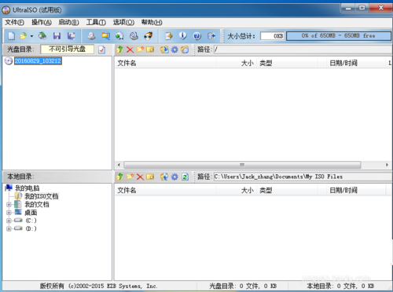The image size is (393, 292).
Task: Click the globe icon in the local pane toolbar
Action: 164,177
